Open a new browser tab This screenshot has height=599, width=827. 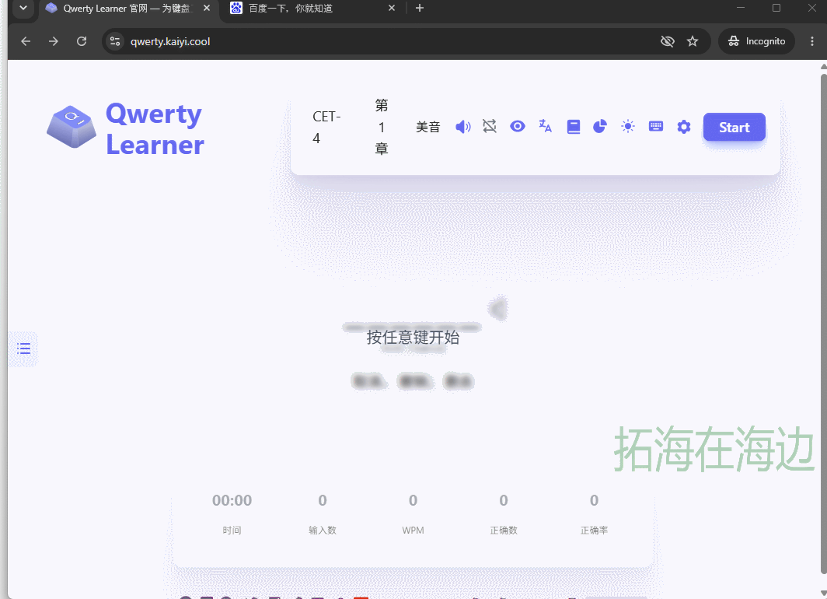tap(419, 8)
